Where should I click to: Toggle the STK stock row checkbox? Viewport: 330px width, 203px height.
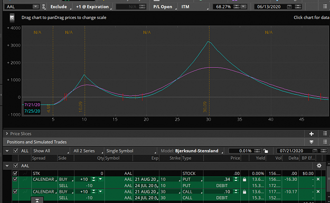(15, 173)
